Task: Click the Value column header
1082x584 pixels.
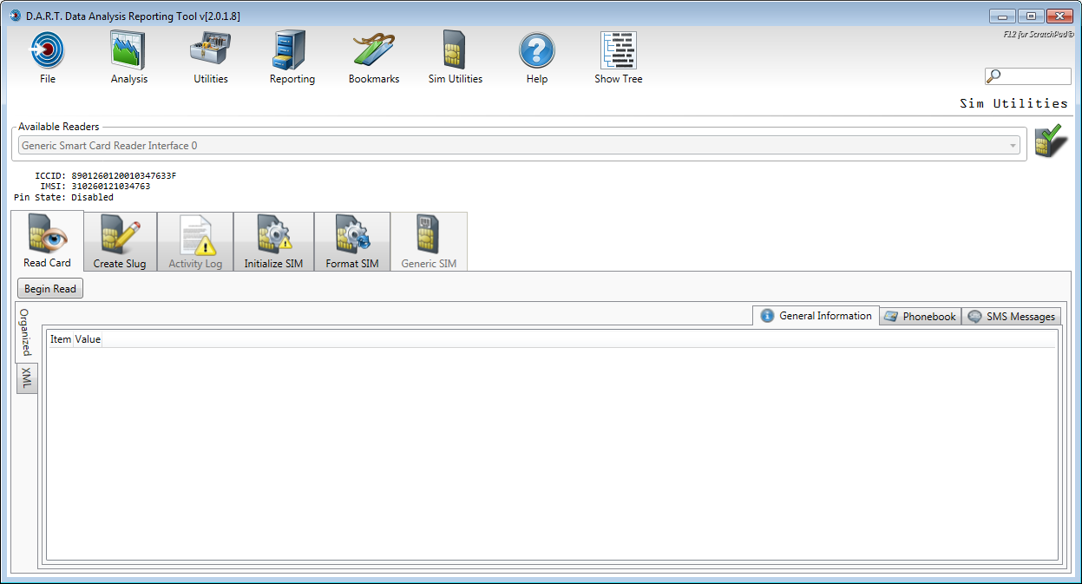Action: pyautogui.click(x=88, y=339)
